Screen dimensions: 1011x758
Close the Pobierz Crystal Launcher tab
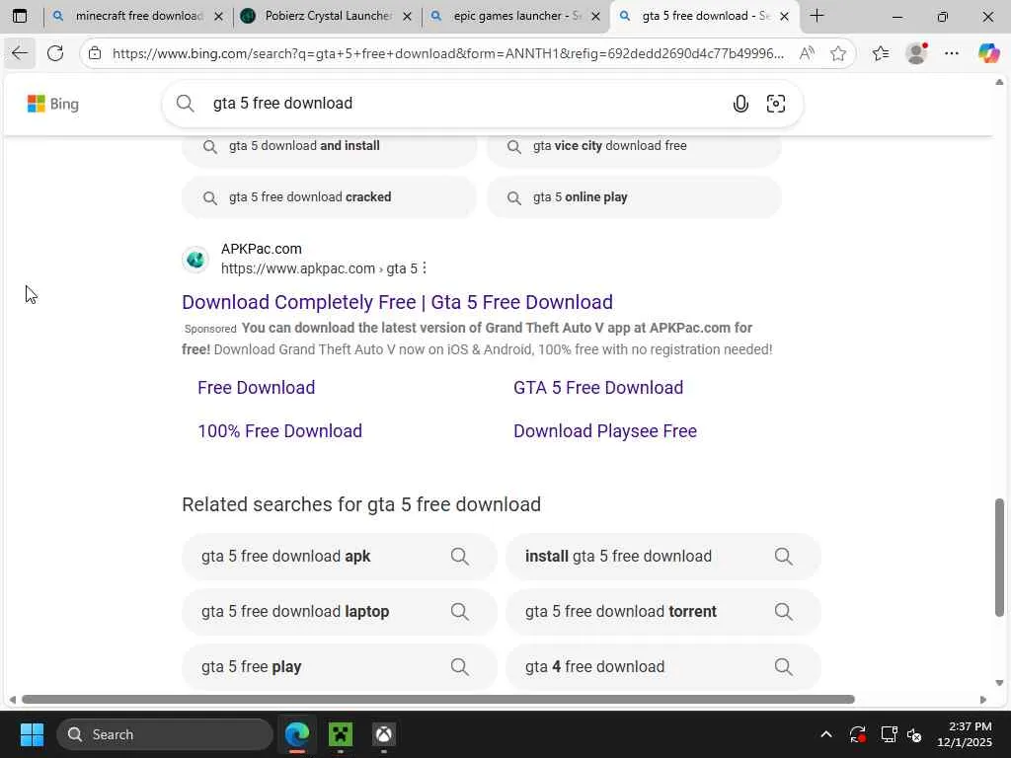(x=407, y=17)
